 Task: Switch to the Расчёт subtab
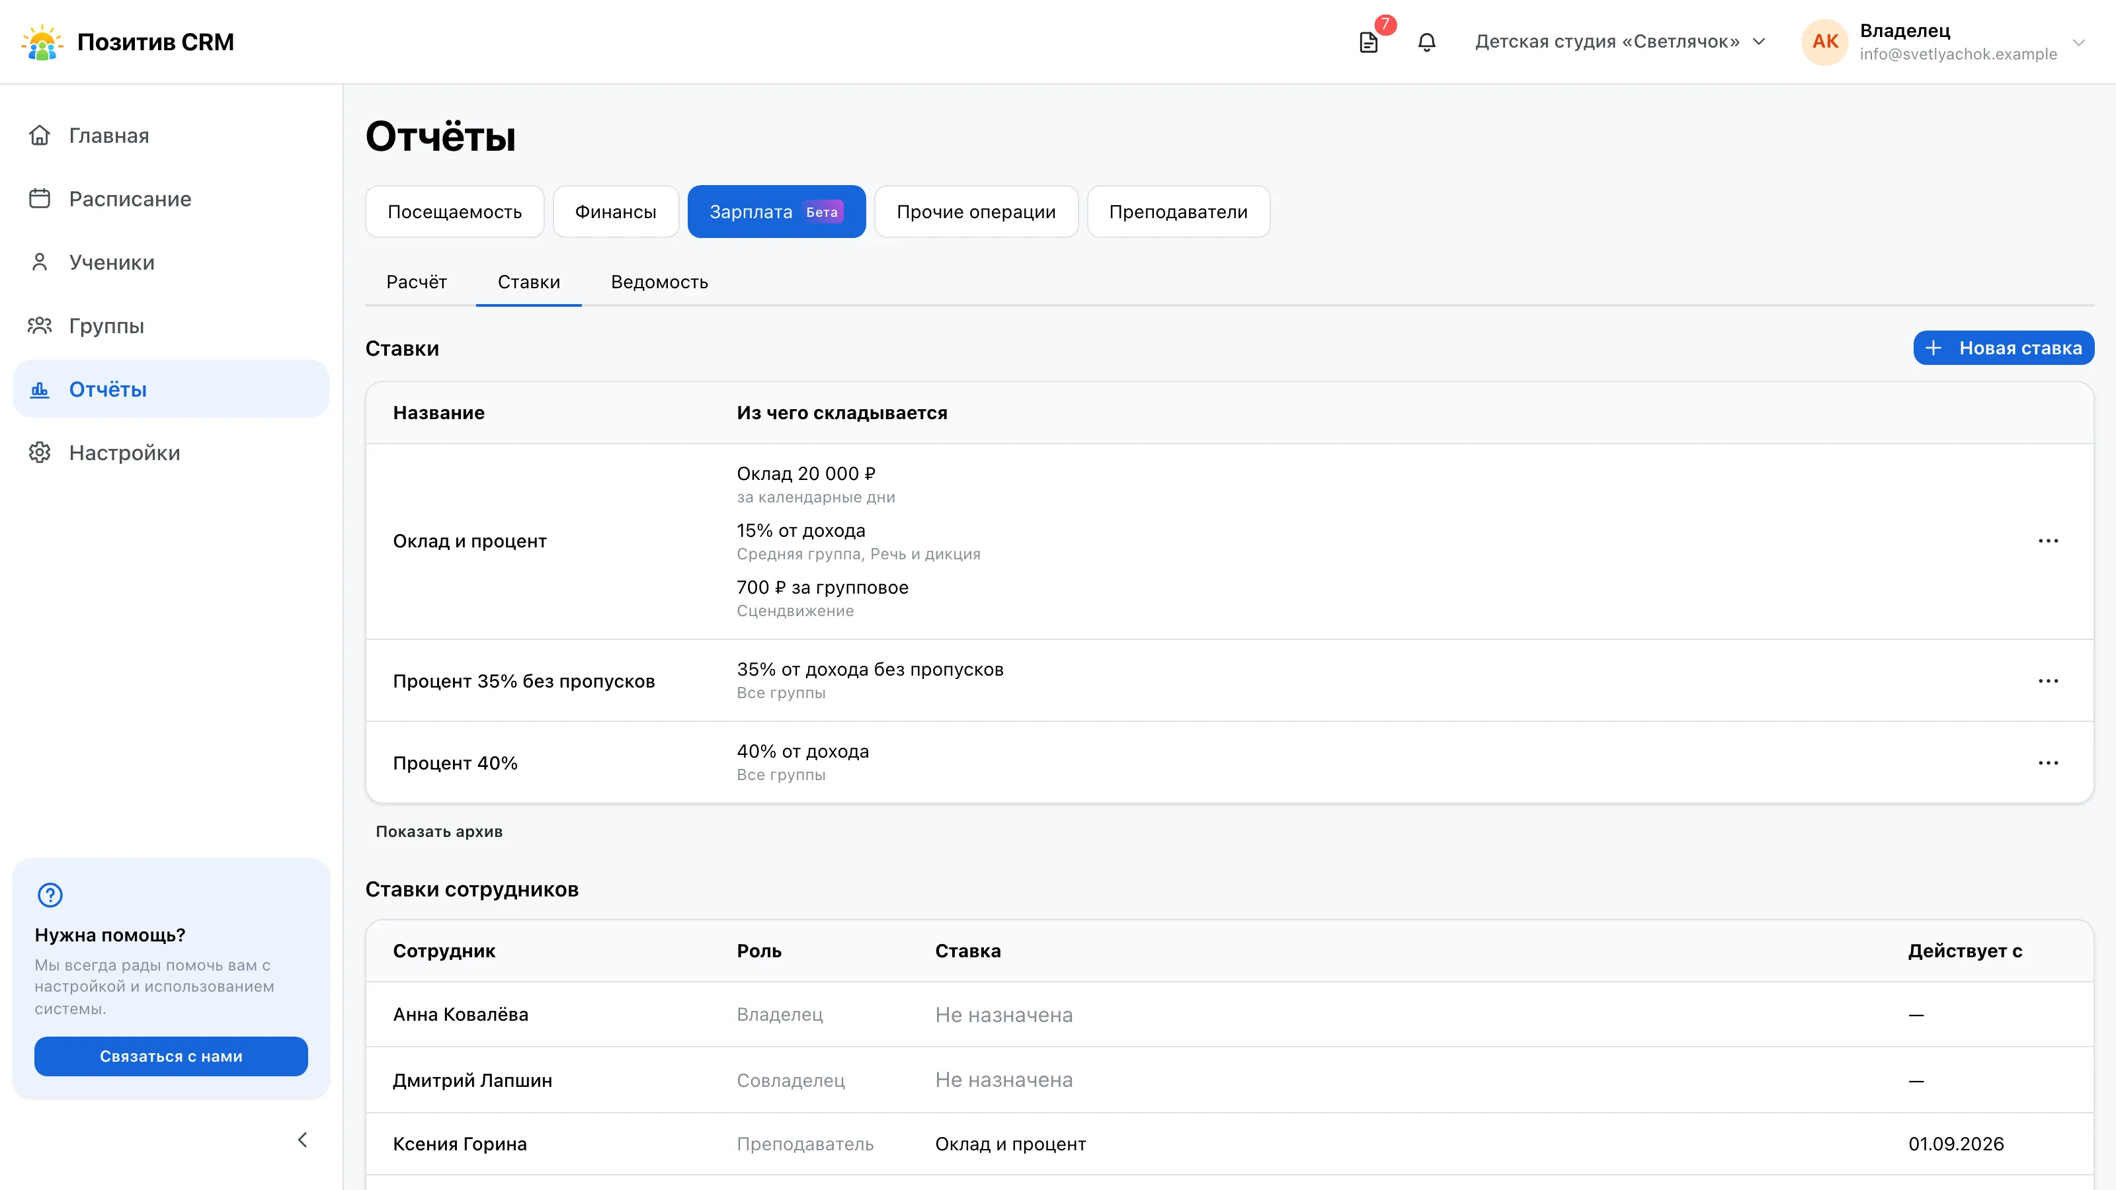(417, 282)
